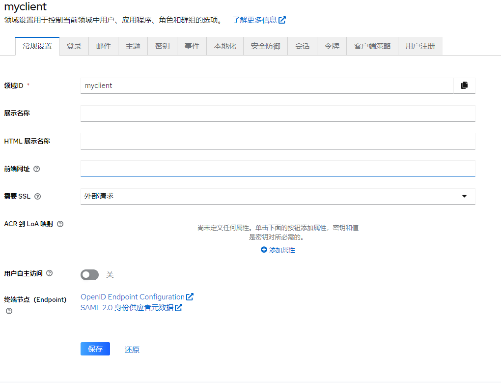Focus the HTML 展示名称 field
Screen dimensions: 501x383
coord(278,141)
